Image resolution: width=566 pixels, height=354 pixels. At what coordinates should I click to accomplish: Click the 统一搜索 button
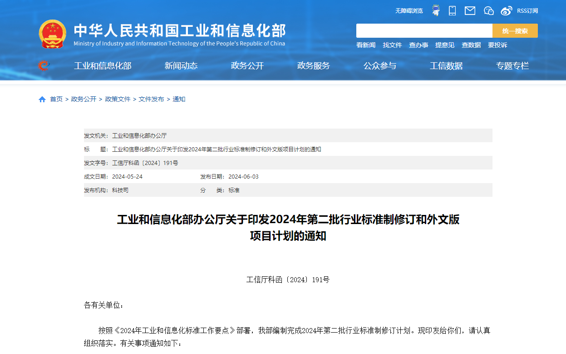(x=515, y=31)
